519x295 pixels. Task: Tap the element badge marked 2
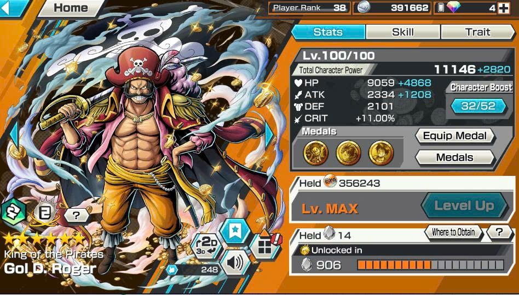(x=44, y=213)
